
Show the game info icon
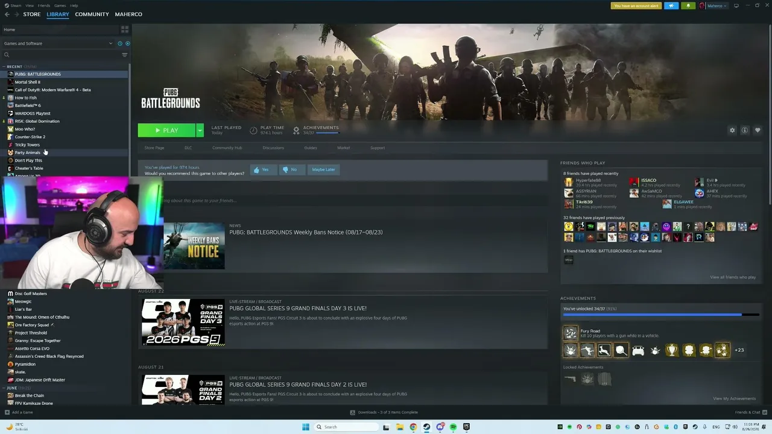click(x=745, y=130)
